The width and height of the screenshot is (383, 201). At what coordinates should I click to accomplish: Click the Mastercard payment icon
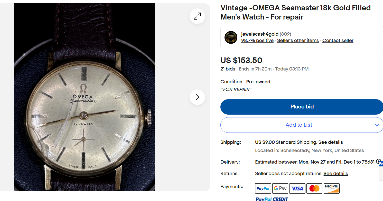314,188
